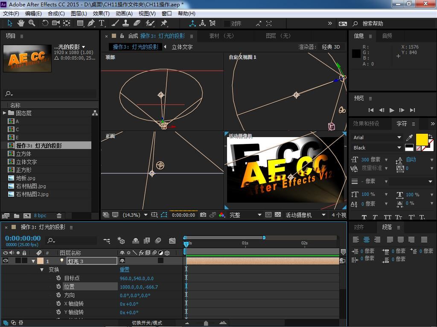The width and height of the screenshot is (437, 327).
Task: Click the project composition thumbnail
Action: 27,58
